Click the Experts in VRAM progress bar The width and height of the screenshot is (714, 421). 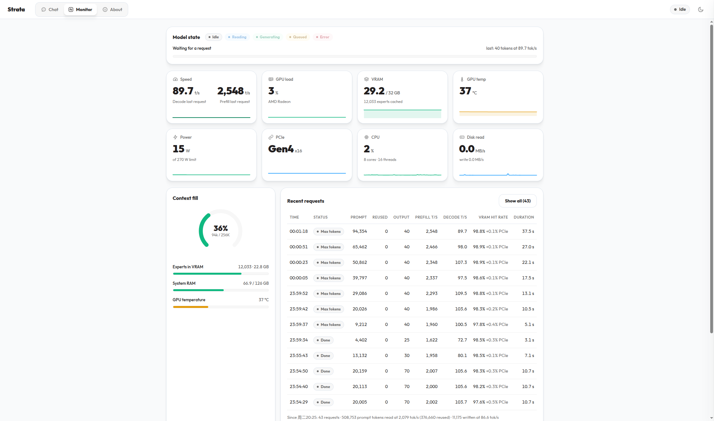(x=221, y=274)
